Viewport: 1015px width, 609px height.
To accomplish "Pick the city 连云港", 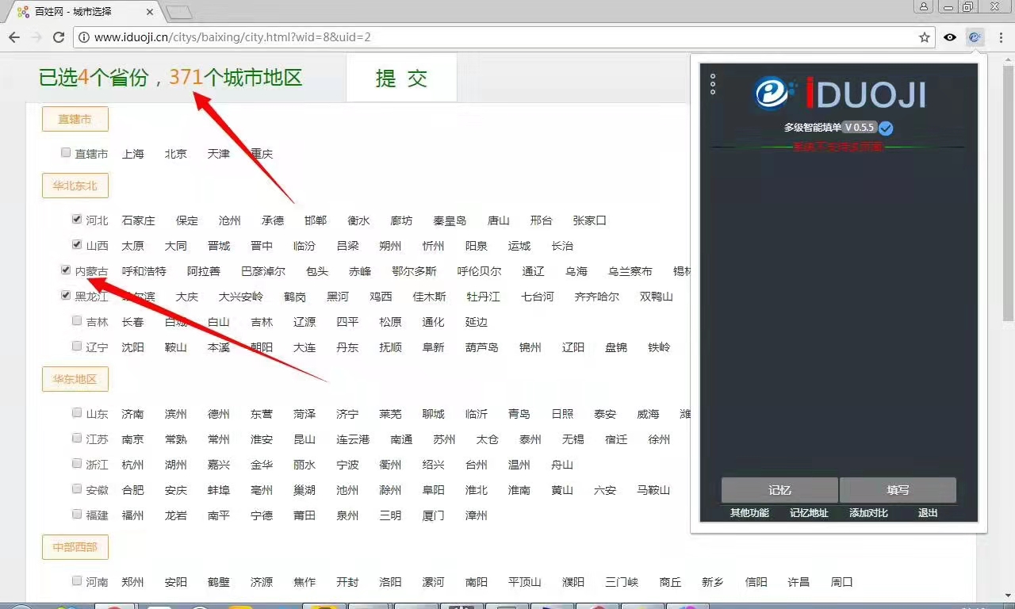I will tap(353, 439).
